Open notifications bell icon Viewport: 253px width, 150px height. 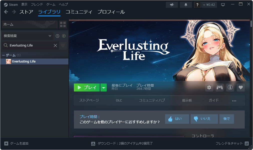[186, 5]
